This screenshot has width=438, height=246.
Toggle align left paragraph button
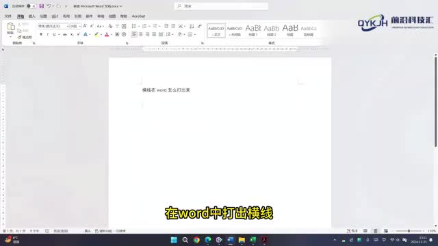(134, 34)
